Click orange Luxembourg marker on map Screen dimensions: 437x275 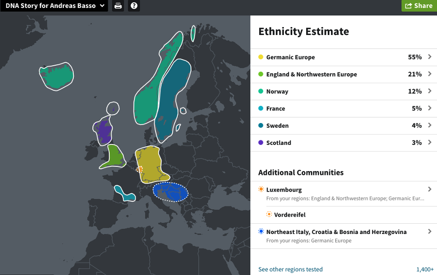[139, 169]
